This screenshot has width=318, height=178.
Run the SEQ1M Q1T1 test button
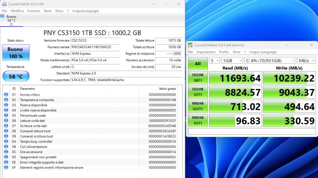coord(198,92)
